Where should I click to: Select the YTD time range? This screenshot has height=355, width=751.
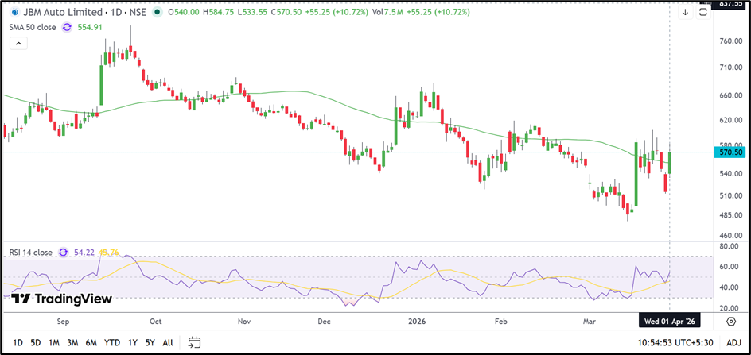click(112, 342)
